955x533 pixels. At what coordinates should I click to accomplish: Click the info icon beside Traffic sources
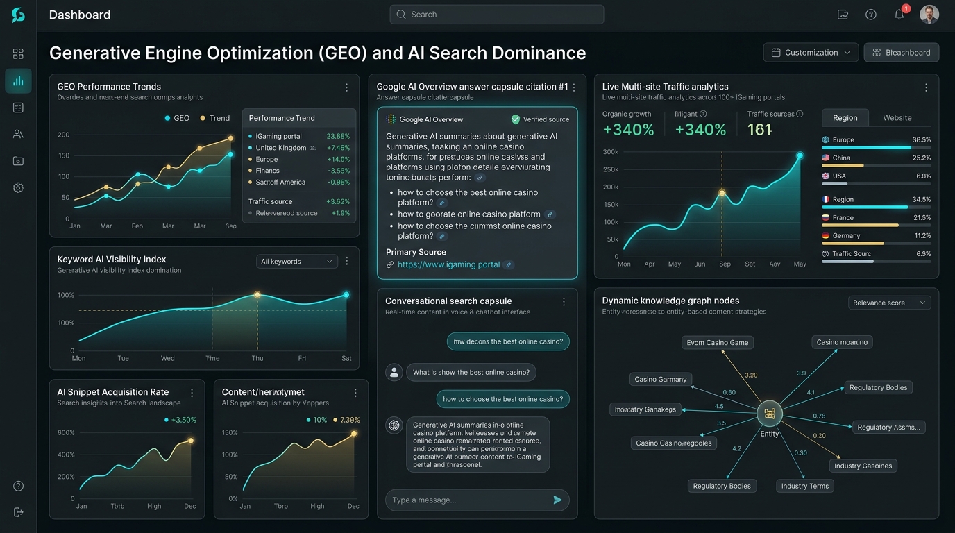click(x=800, y=114)
